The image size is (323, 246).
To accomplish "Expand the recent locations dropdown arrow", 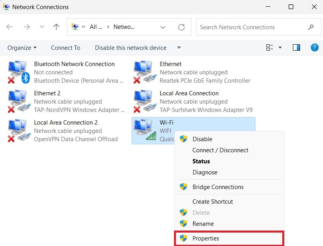I will click(42, 27).
